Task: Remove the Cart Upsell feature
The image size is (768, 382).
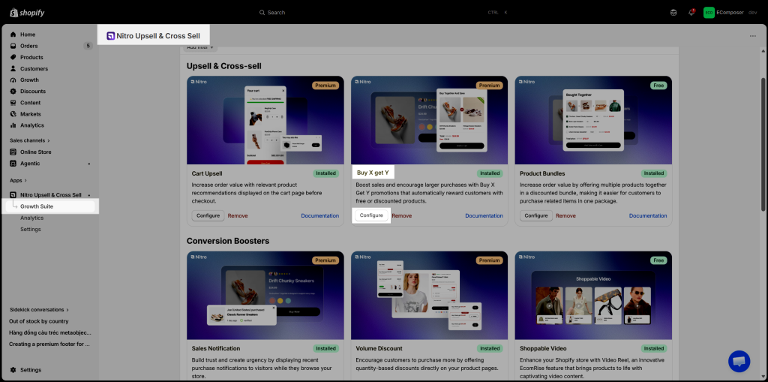Action: click(238, 215)
